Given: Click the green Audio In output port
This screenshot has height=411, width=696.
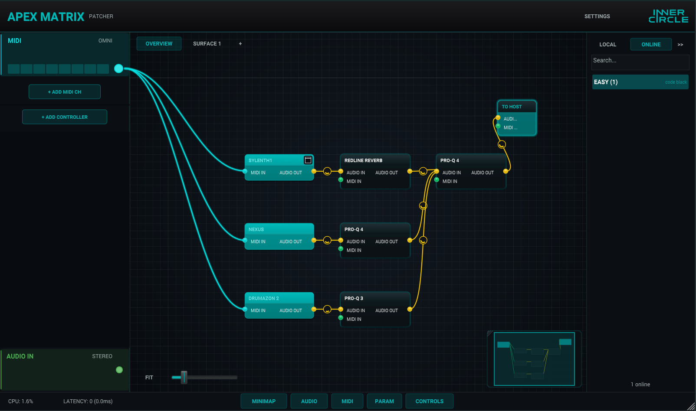Looking at the screenshot, I should [x=119, y=370].
